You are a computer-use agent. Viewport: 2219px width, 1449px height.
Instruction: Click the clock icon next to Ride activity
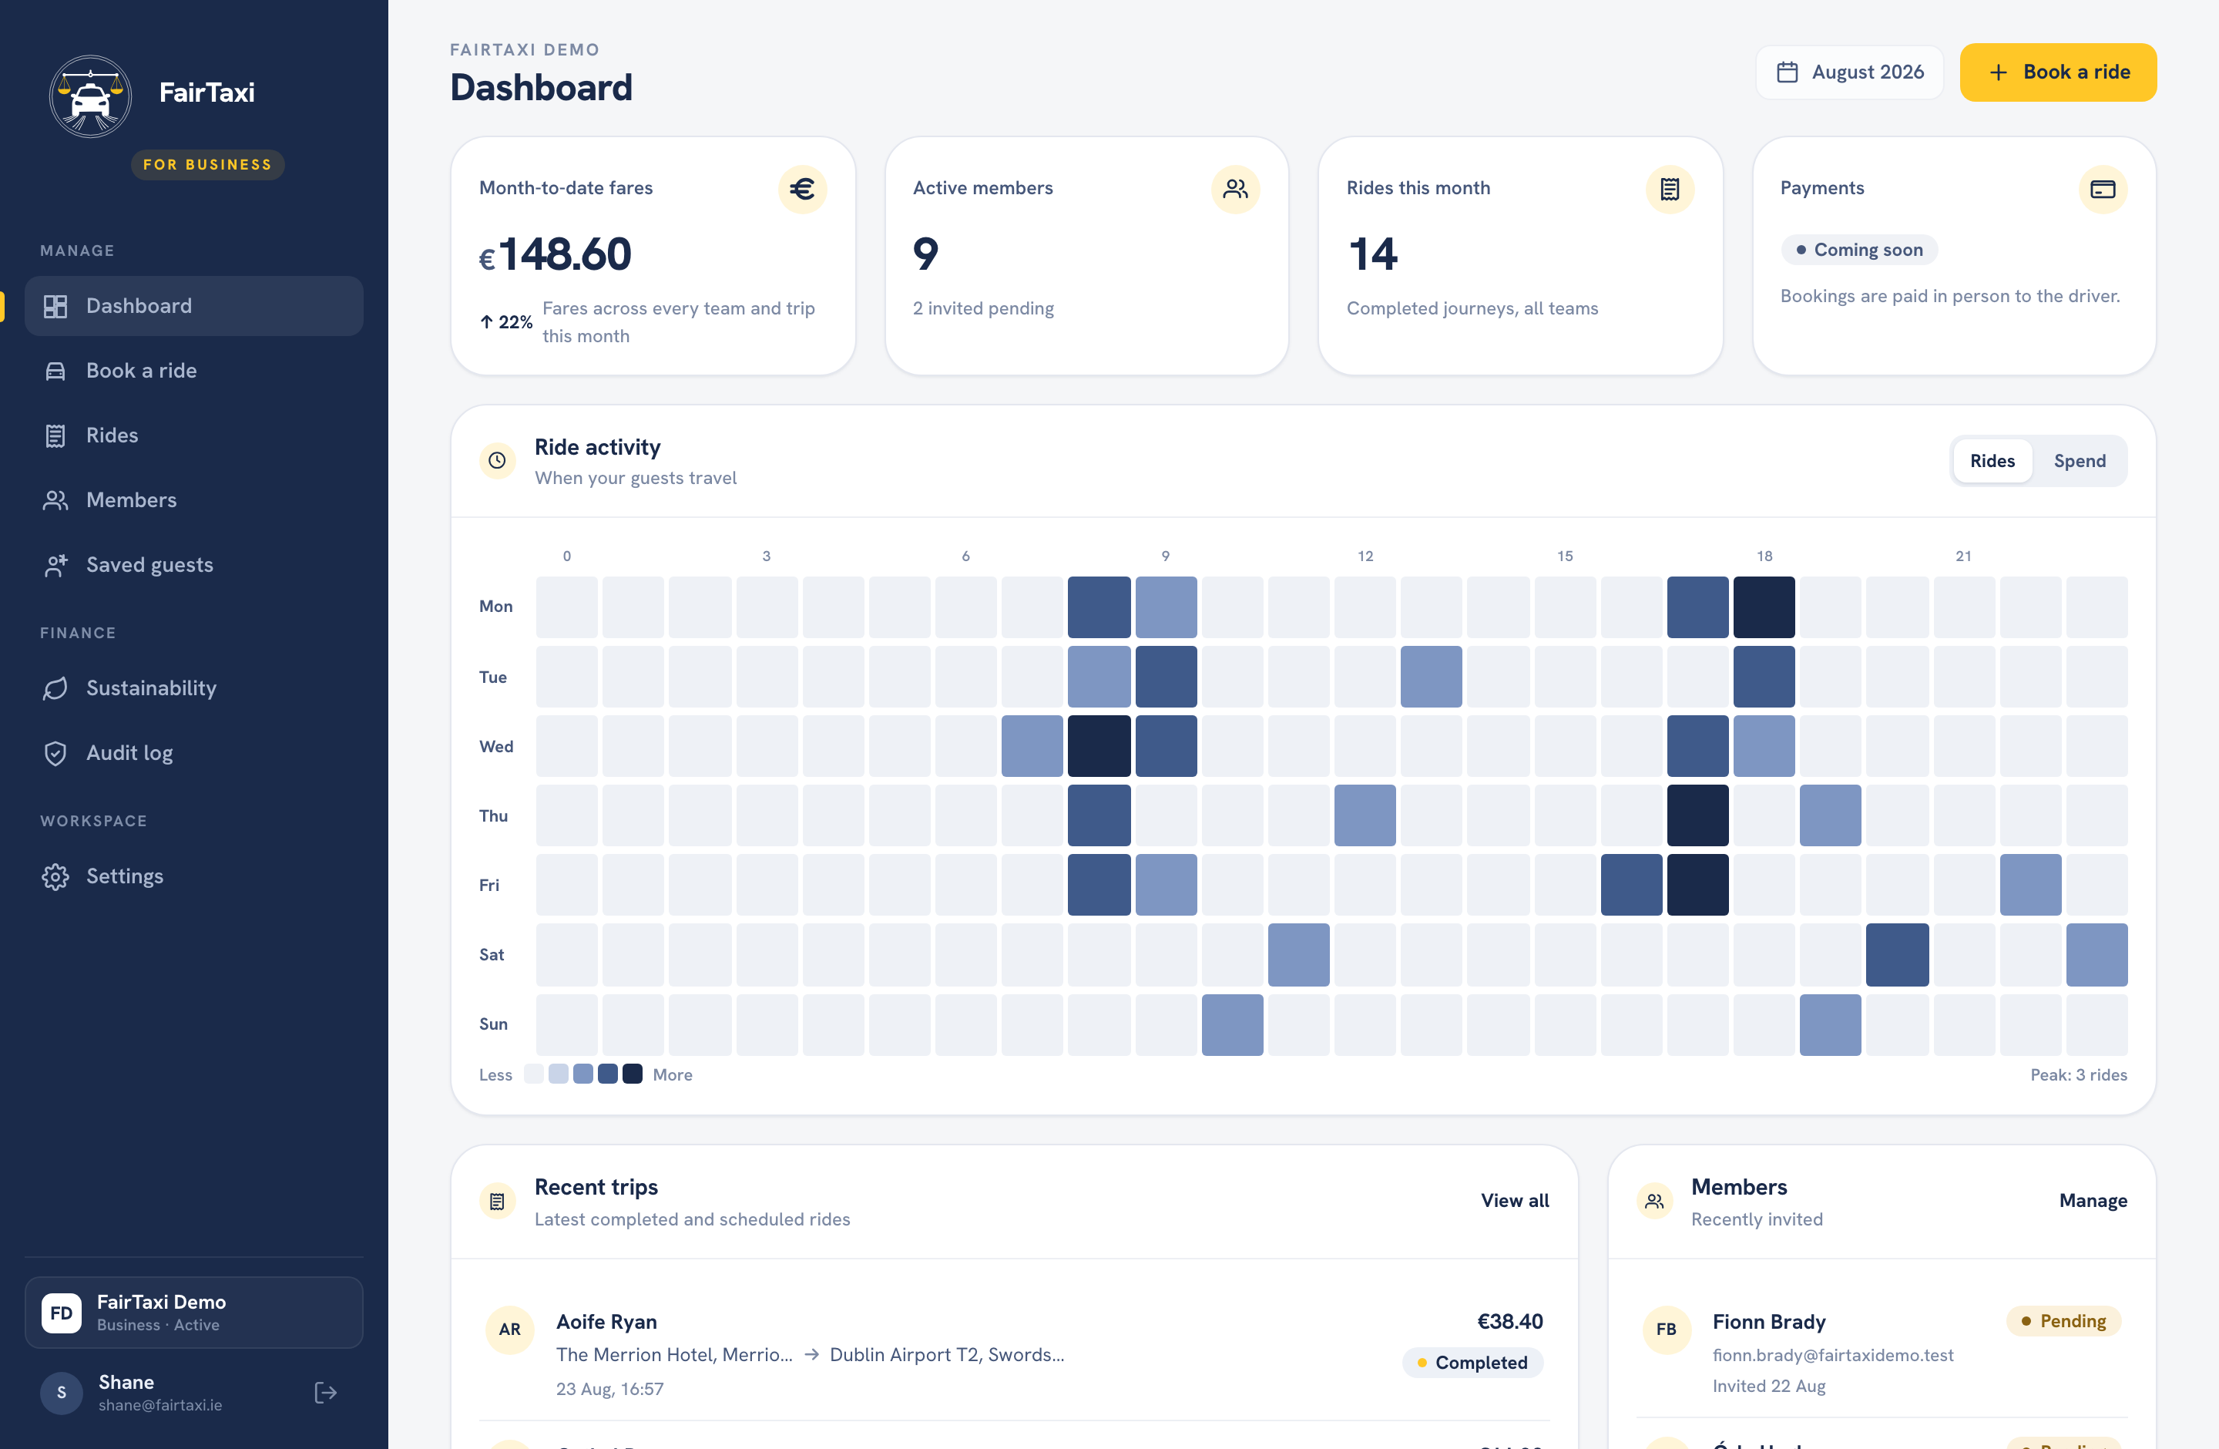click(497, 461)
